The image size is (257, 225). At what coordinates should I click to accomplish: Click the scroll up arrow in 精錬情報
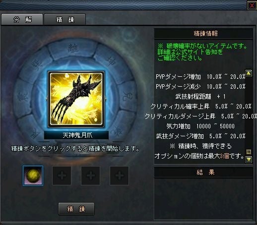coord(249,73)
